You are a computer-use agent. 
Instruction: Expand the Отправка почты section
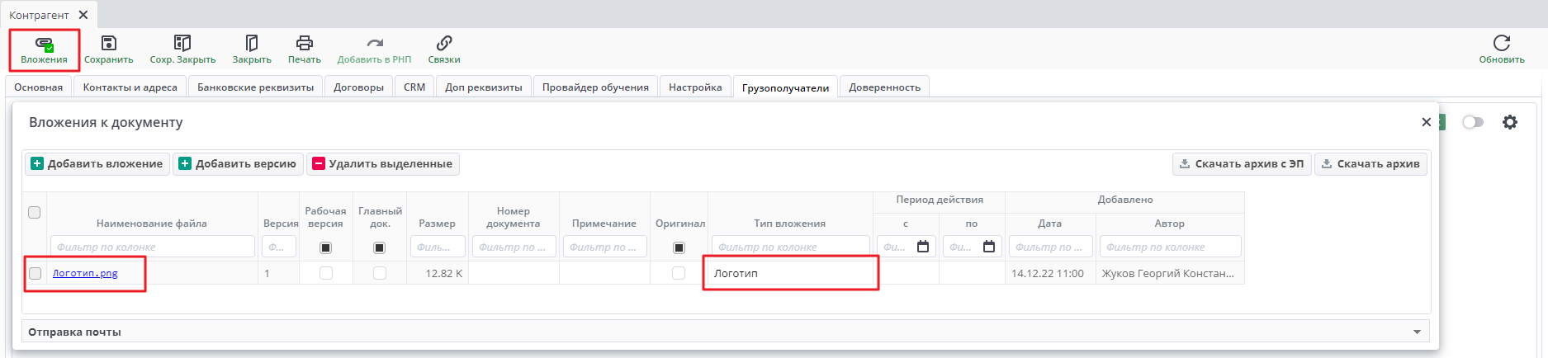pos(1417,332)
